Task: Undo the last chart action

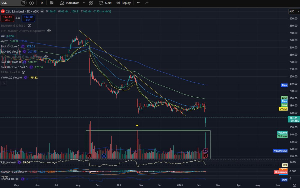Action: point(139,3)
